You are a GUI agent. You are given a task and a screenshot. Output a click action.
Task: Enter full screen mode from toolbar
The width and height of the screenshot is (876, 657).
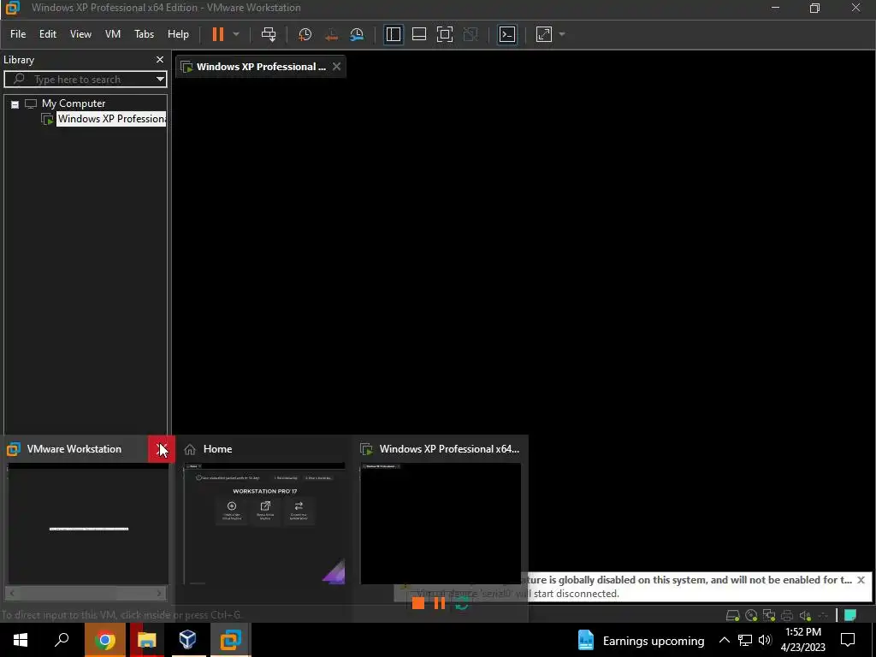(x=445, y=34)
